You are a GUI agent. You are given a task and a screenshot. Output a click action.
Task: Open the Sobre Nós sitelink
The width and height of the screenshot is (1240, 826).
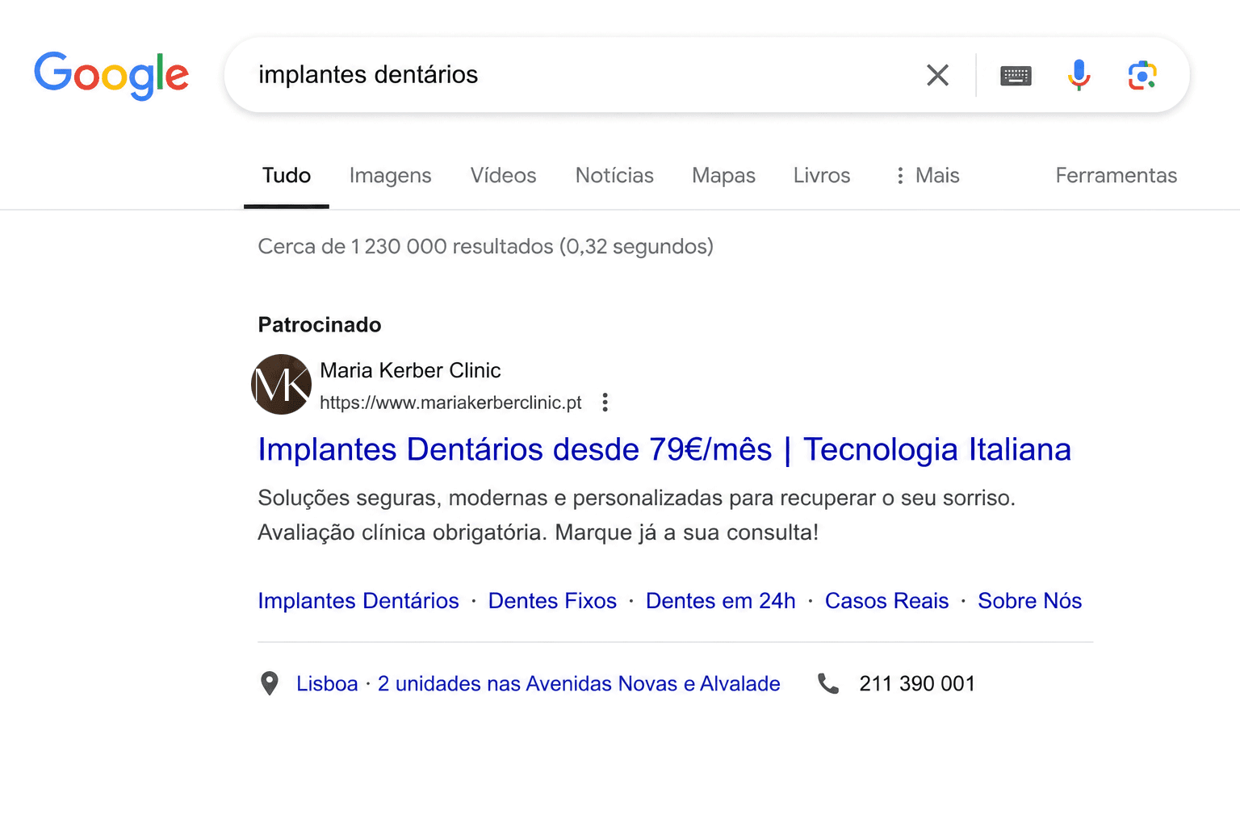[1030, 601]
